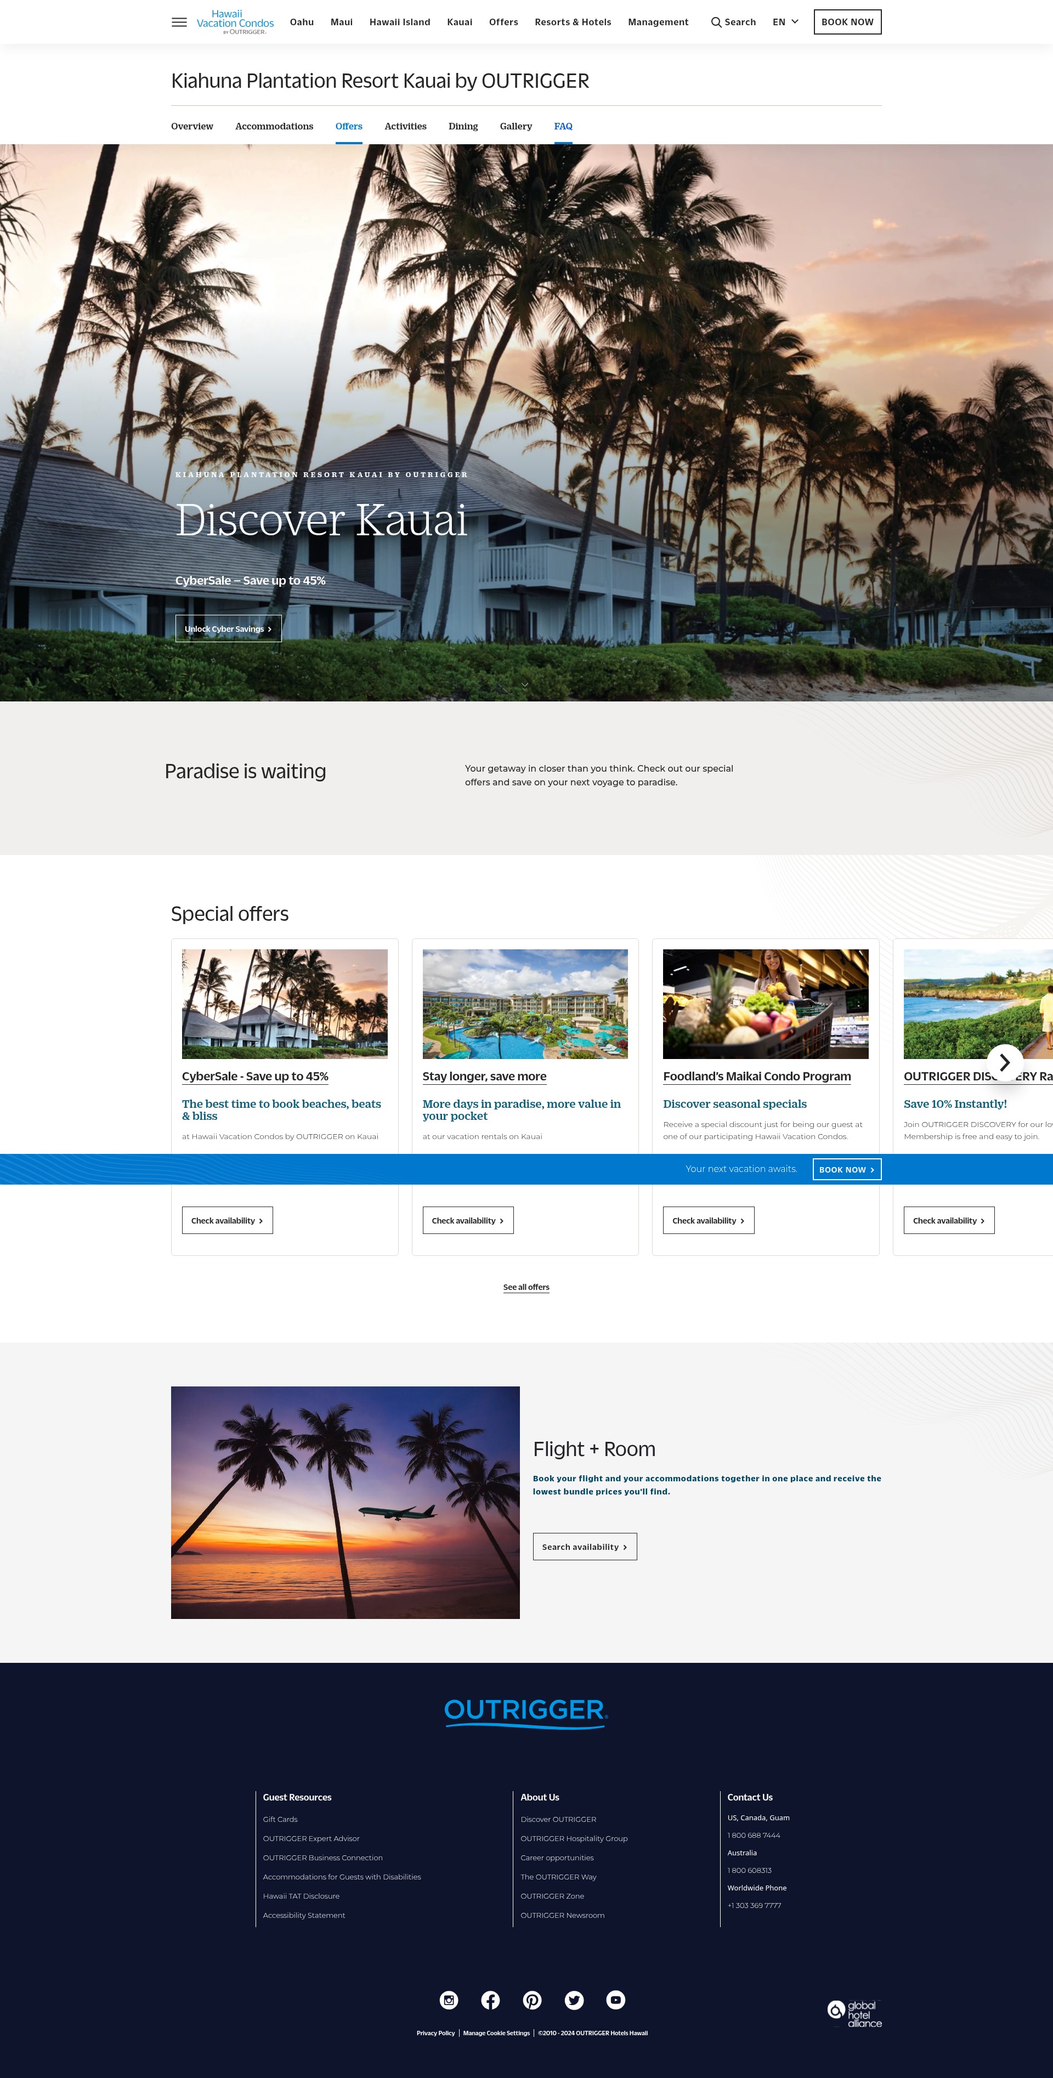Open Foodland's Maikai Condo Program link
The height and width of the screenshot is (2078, 1053).
click(x=757, y=1076)
